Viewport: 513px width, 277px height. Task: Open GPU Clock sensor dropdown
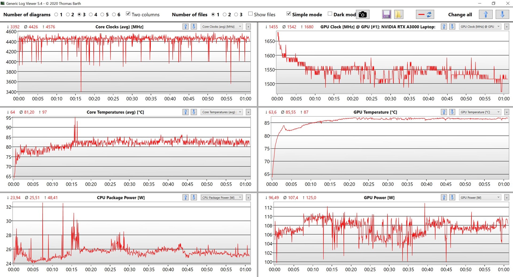click(x=480, y=26)
